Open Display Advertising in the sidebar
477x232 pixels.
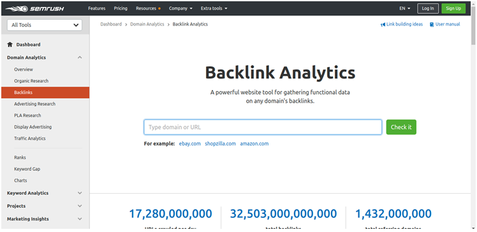[x=33, y=127]
